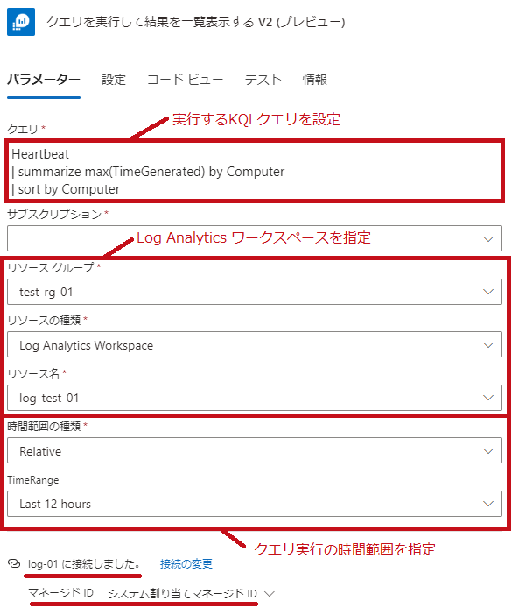
Task: Expand the リソース名 dropdown showing log-test-01
Action: pos(255,398)
